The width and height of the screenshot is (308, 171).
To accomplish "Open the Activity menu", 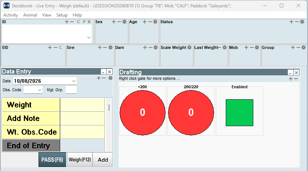I will 11,15.
